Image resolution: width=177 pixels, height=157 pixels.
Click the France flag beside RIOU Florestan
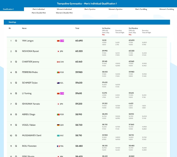(58, 146)
